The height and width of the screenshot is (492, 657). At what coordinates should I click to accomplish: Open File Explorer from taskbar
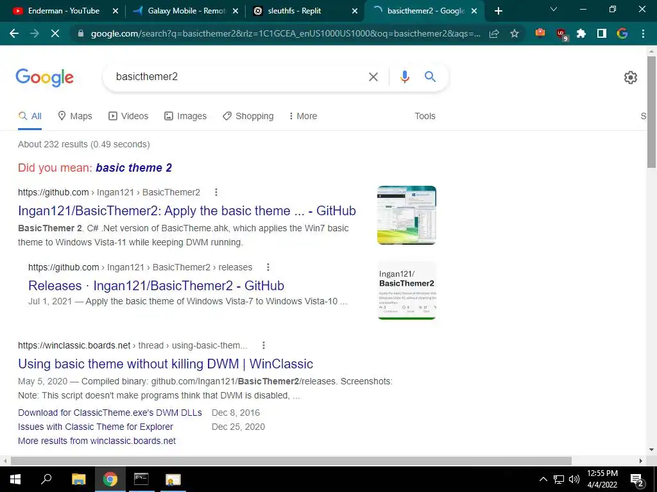(78, 479)
